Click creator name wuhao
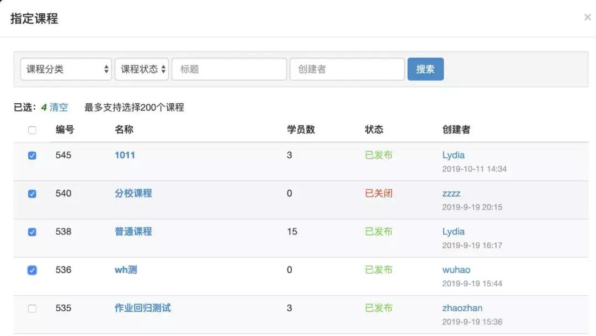The image size is (596, 336). [456, 270]
